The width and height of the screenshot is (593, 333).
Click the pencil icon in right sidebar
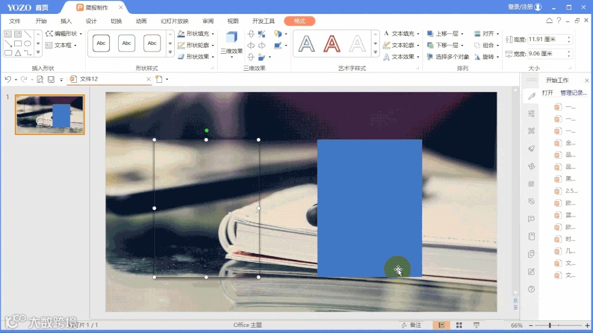[531, 96]
